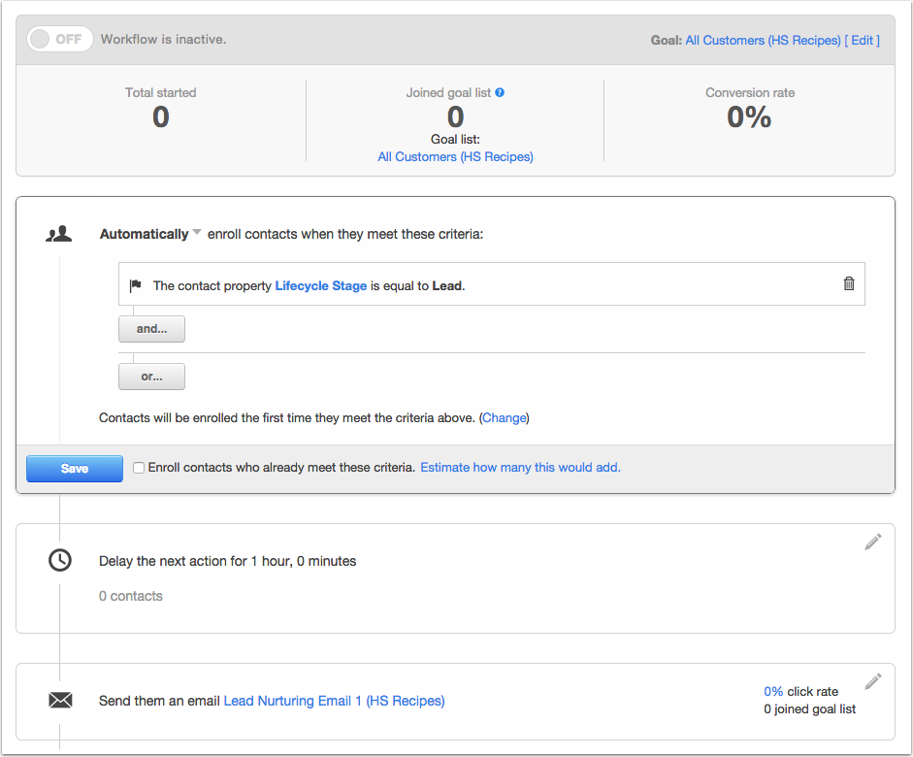
Task: Add an 'or...' condition to criteria
Action: point(152,377)
